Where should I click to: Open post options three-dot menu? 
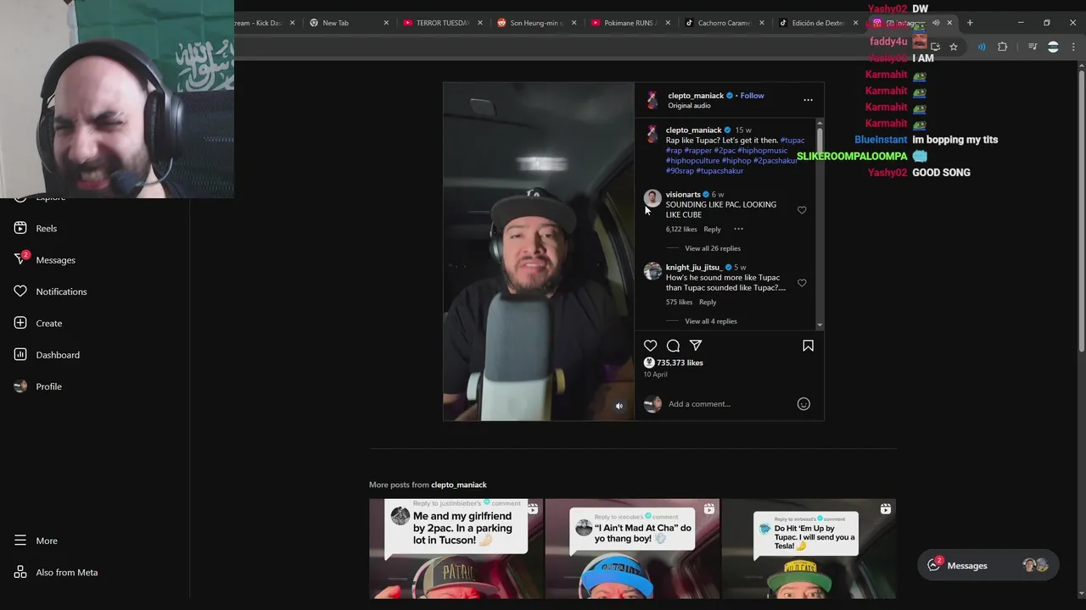(808, 100)
